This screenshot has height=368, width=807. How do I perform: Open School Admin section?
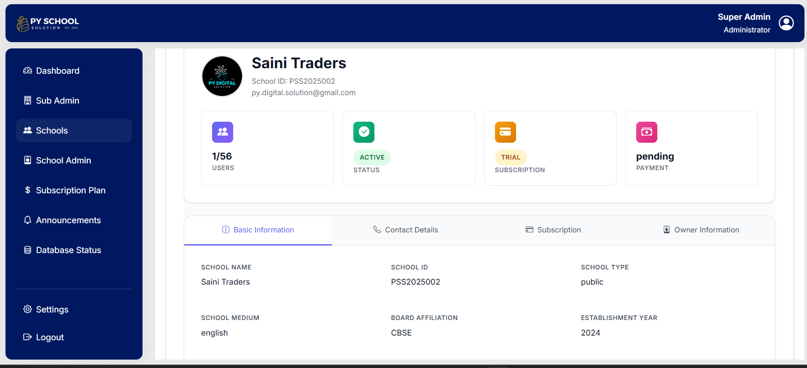point(74,160)
